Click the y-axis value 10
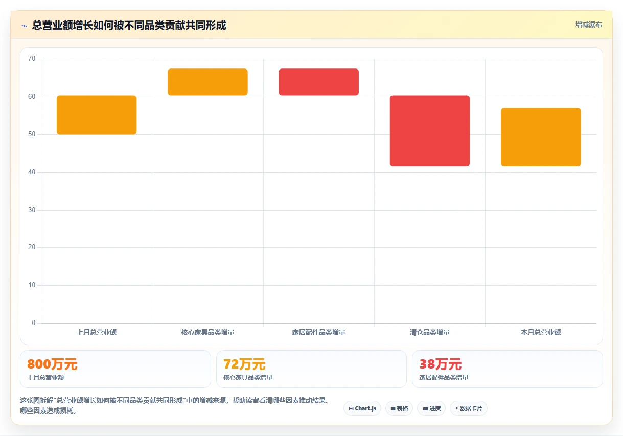 click(x=32, y=285)
